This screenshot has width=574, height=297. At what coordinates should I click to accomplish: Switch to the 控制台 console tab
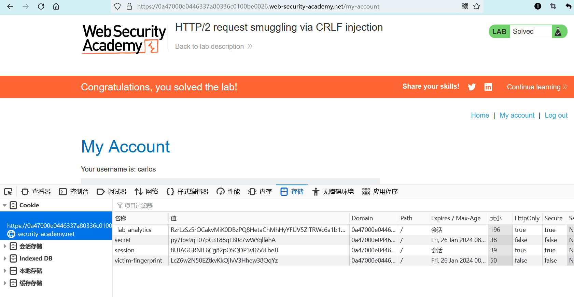tap(74, 192)
